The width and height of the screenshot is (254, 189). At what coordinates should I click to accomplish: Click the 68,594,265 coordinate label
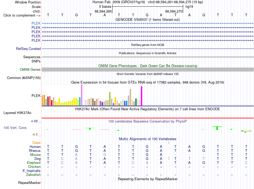(103, 11)
